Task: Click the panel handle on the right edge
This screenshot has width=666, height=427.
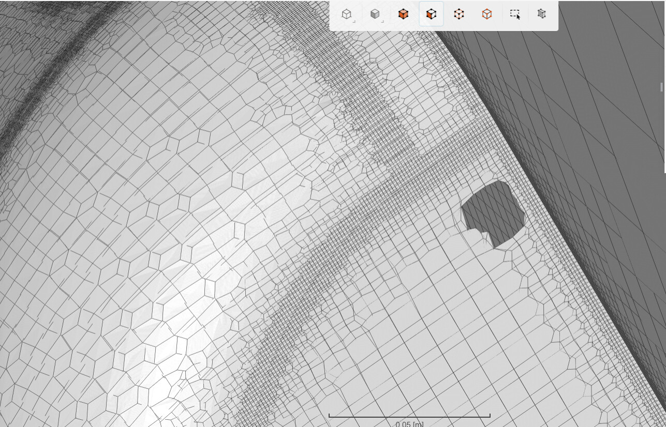Action: point(661,87)
